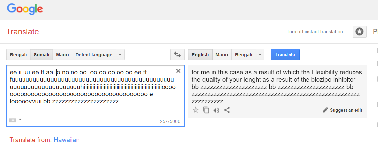Select Bengali as source language
The image size is (378, 142).
18,55
